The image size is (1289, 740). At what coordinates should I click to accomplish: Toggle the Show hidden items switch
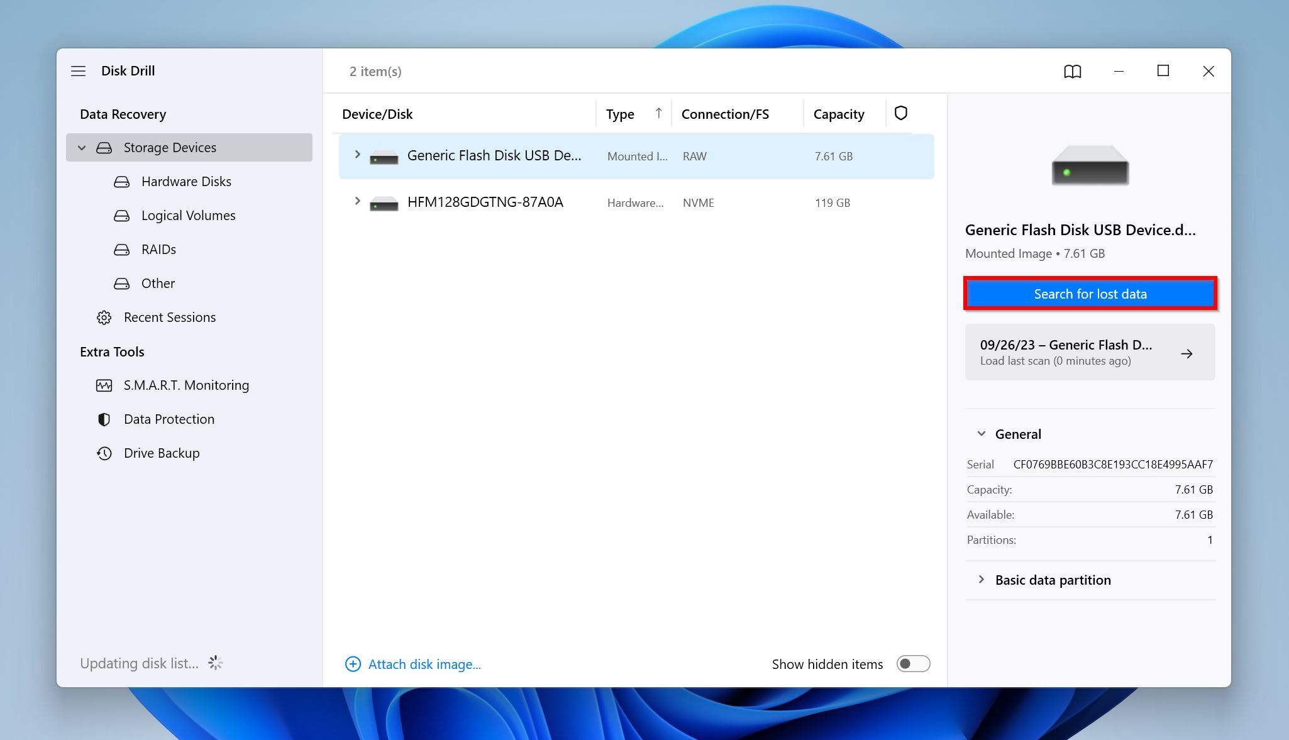point(914,663)
